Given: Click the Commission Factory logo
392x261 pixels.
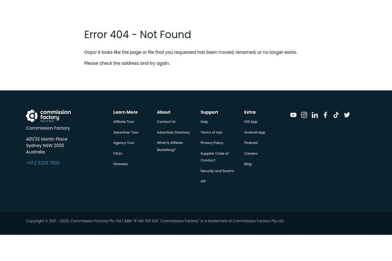Looking at the screenshot, I should [x=48, y=116].
